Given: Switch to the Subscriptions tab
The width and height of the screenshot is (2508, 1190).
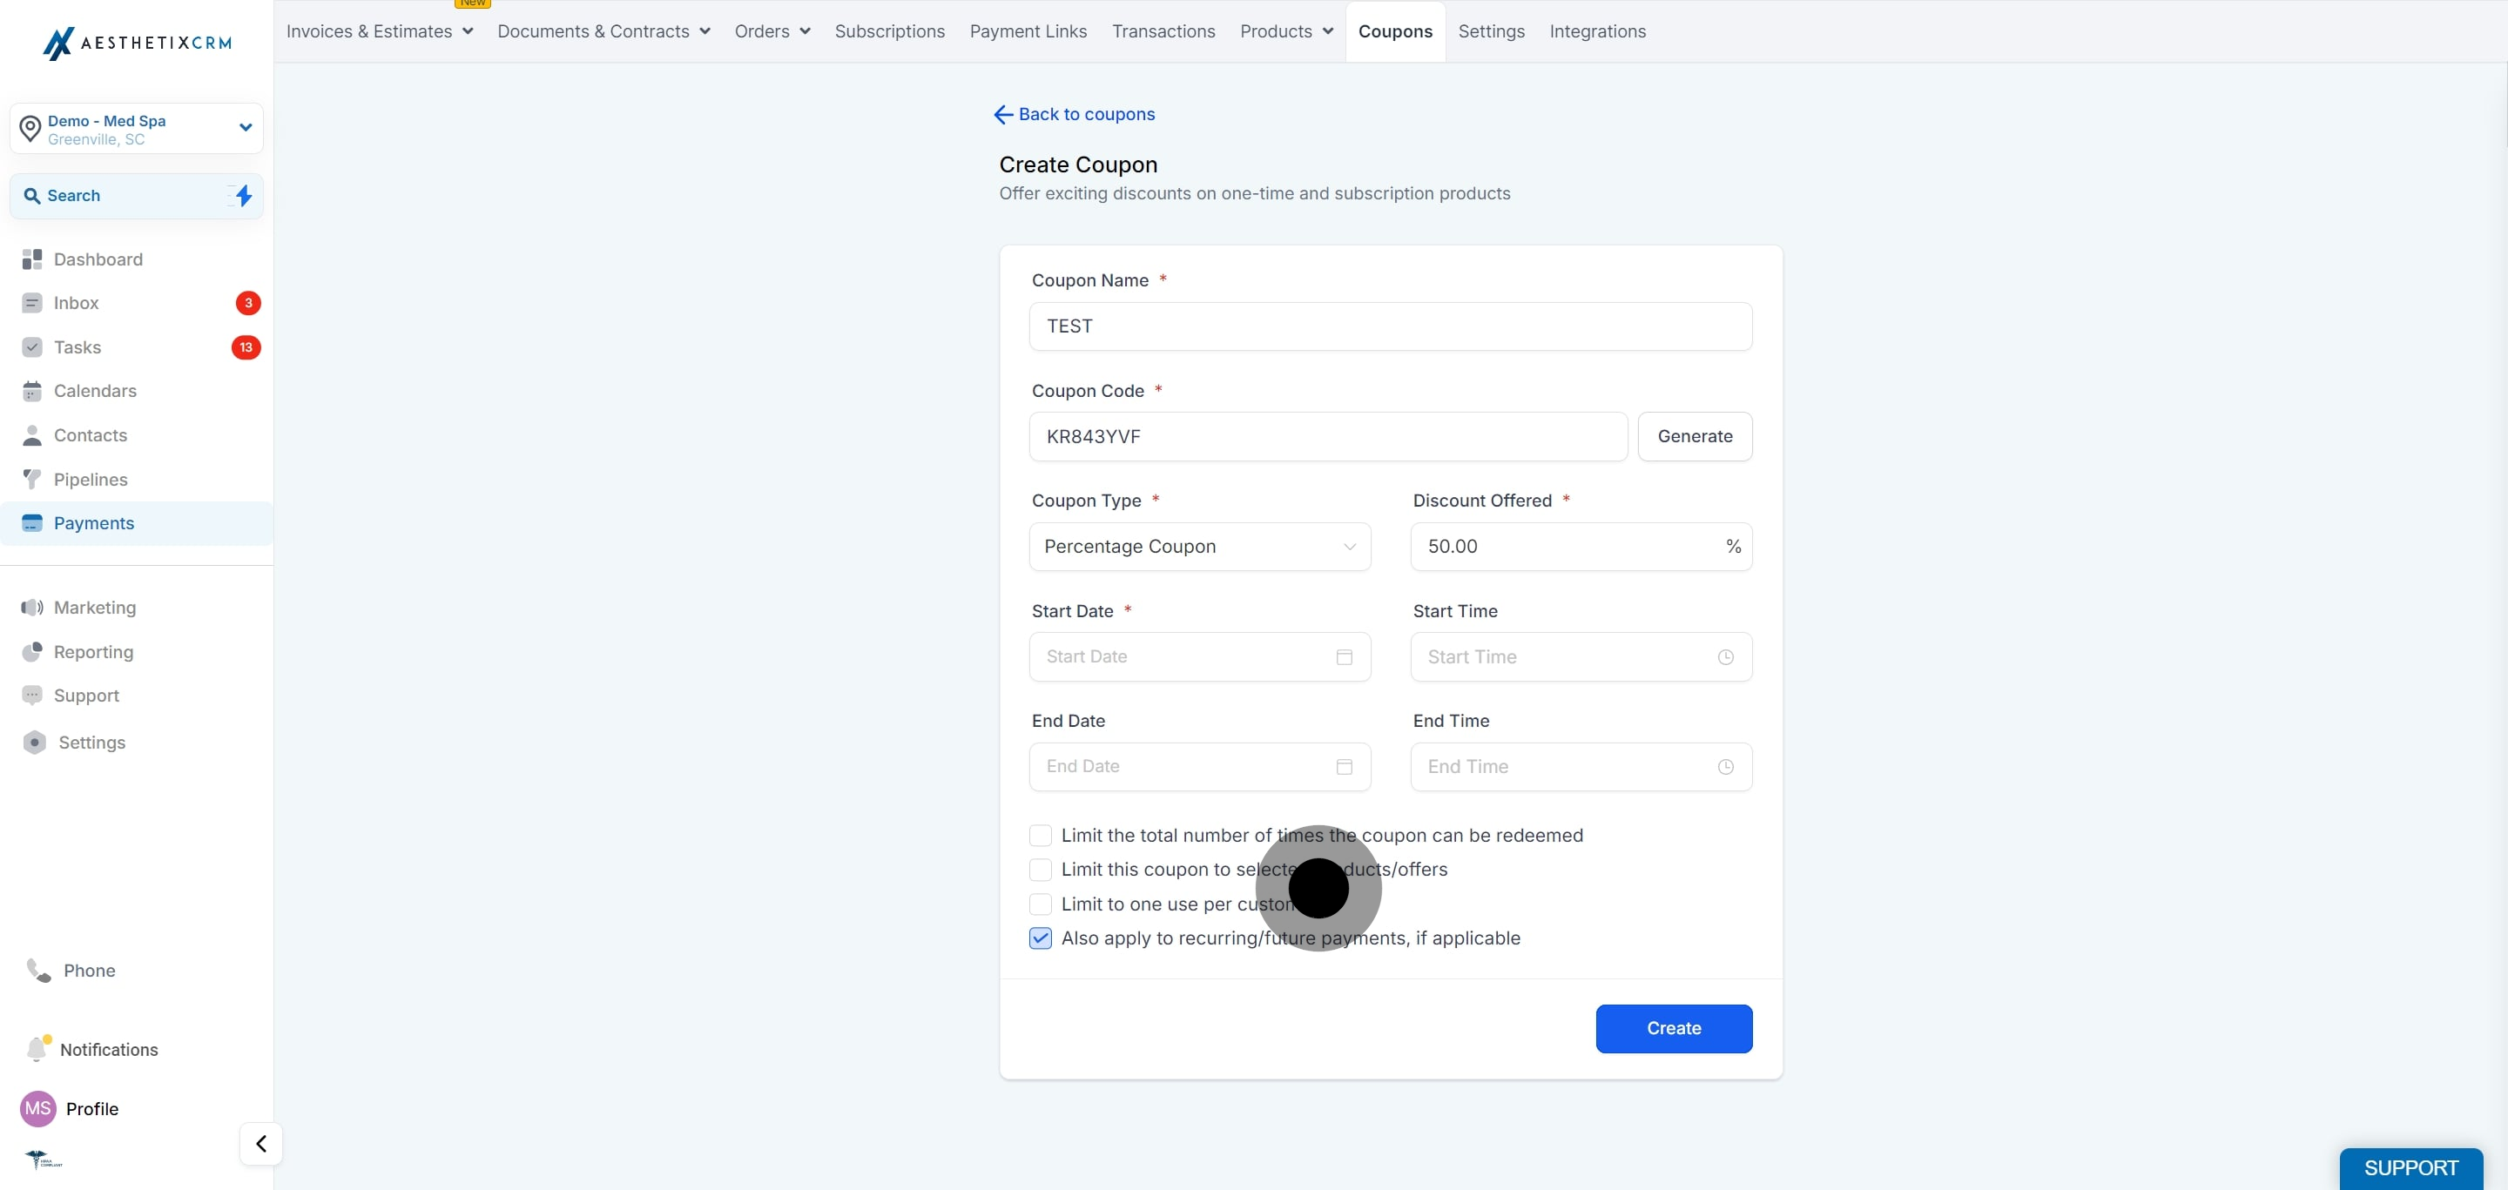Looking at the screenshot, I should [889, 31].
